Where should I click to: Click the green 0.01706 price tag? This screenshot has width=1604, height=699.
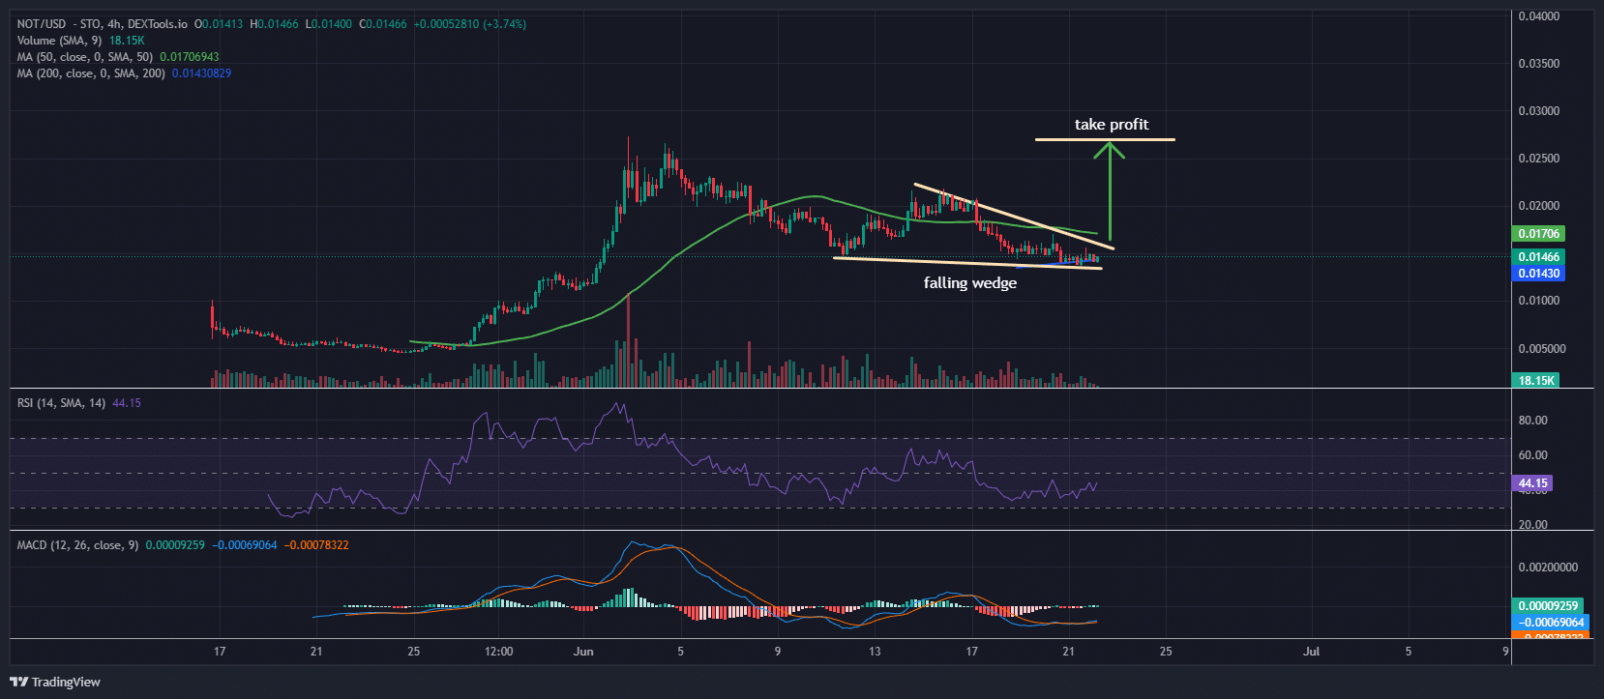(1538, 234)
